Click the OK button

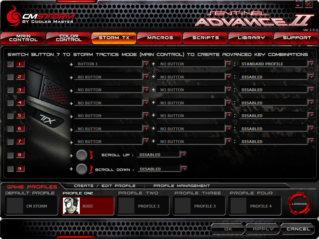[x=228, y=229]
